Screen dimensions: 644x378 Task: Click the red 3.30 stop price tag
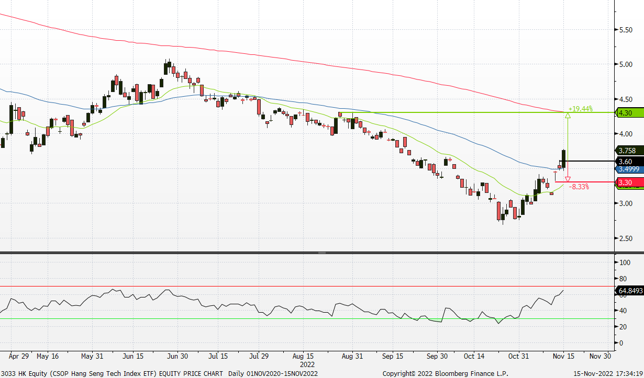629,182
